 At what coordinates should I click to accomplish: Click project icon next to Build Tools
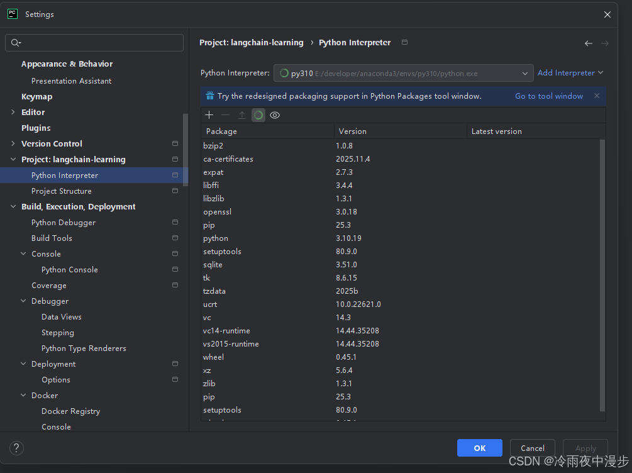coord(175,238)
